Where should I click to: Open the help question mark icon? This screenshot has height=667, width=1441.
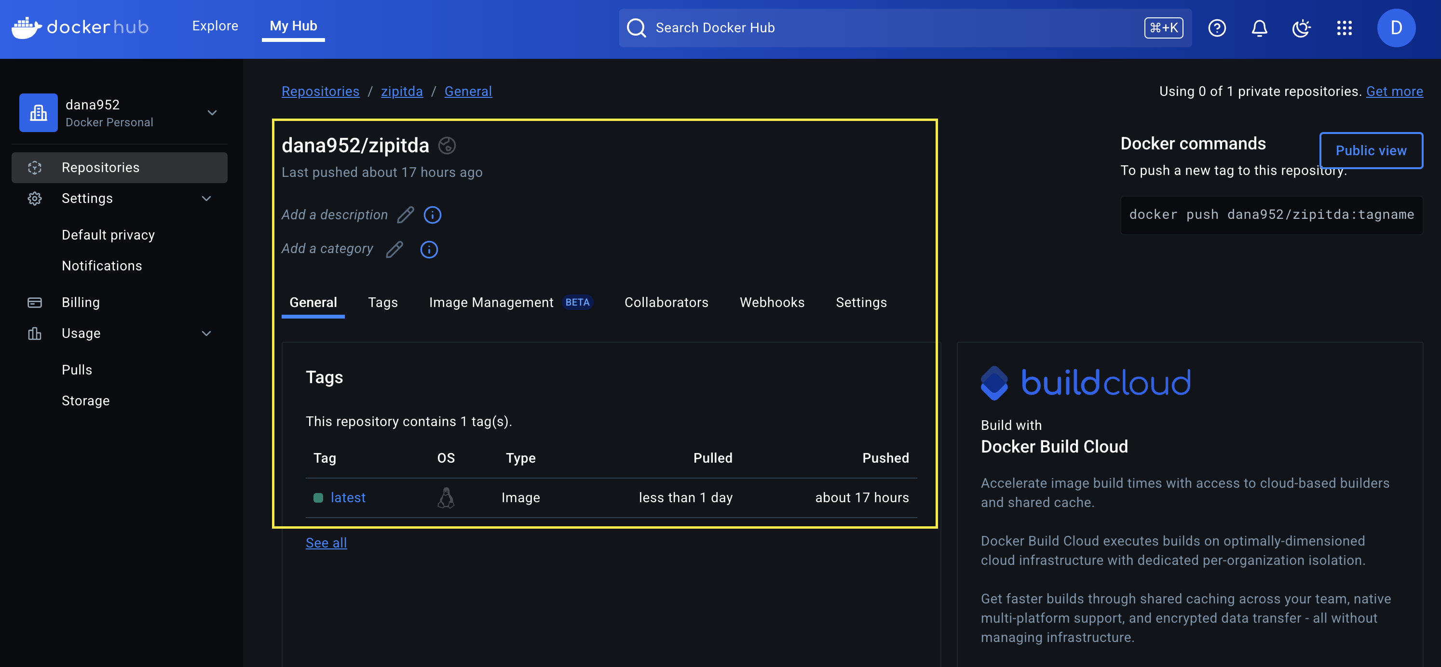tap(1217, 27)
